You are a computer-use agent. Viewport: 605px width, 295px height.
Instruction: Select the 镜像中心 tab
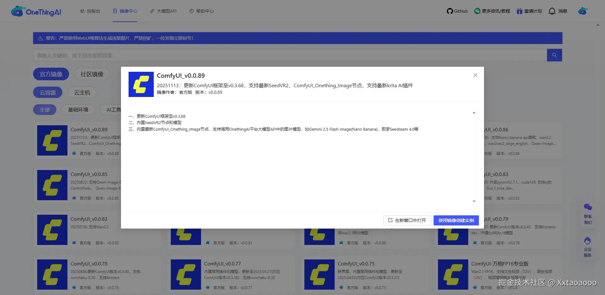(125, 11)
